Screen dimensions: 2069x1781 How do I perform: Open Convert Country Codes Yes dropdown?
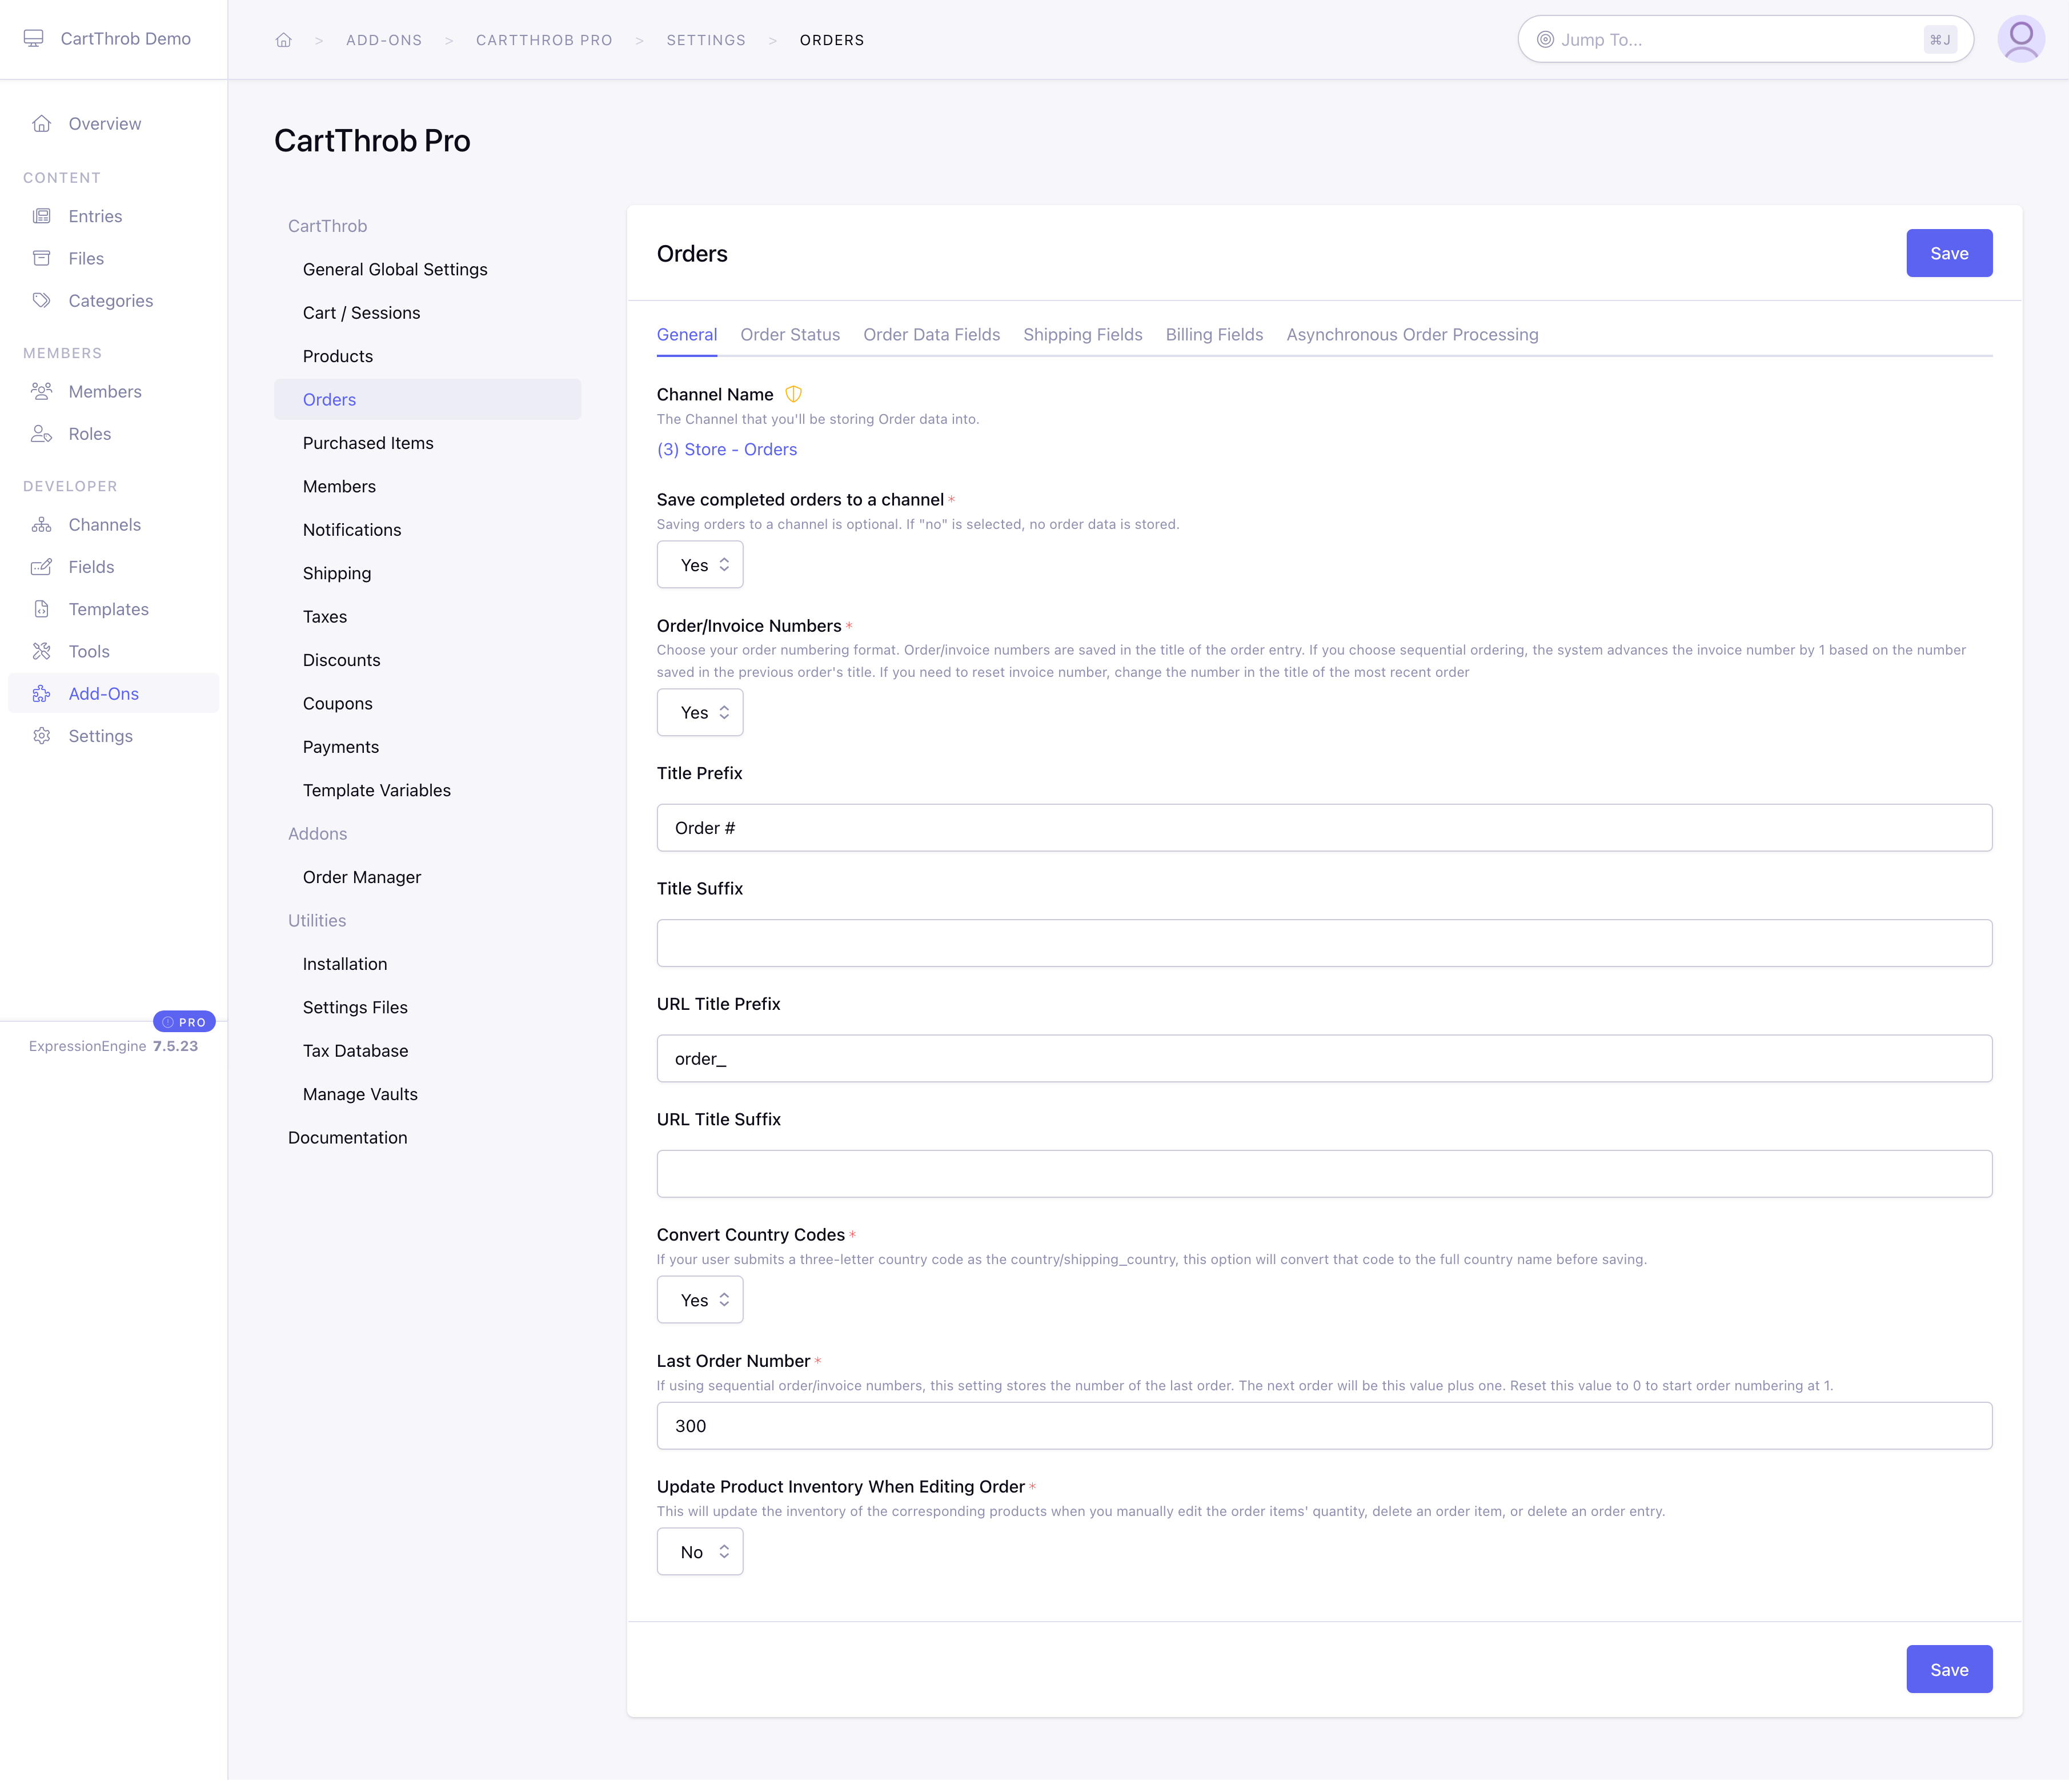(700, 1300)
